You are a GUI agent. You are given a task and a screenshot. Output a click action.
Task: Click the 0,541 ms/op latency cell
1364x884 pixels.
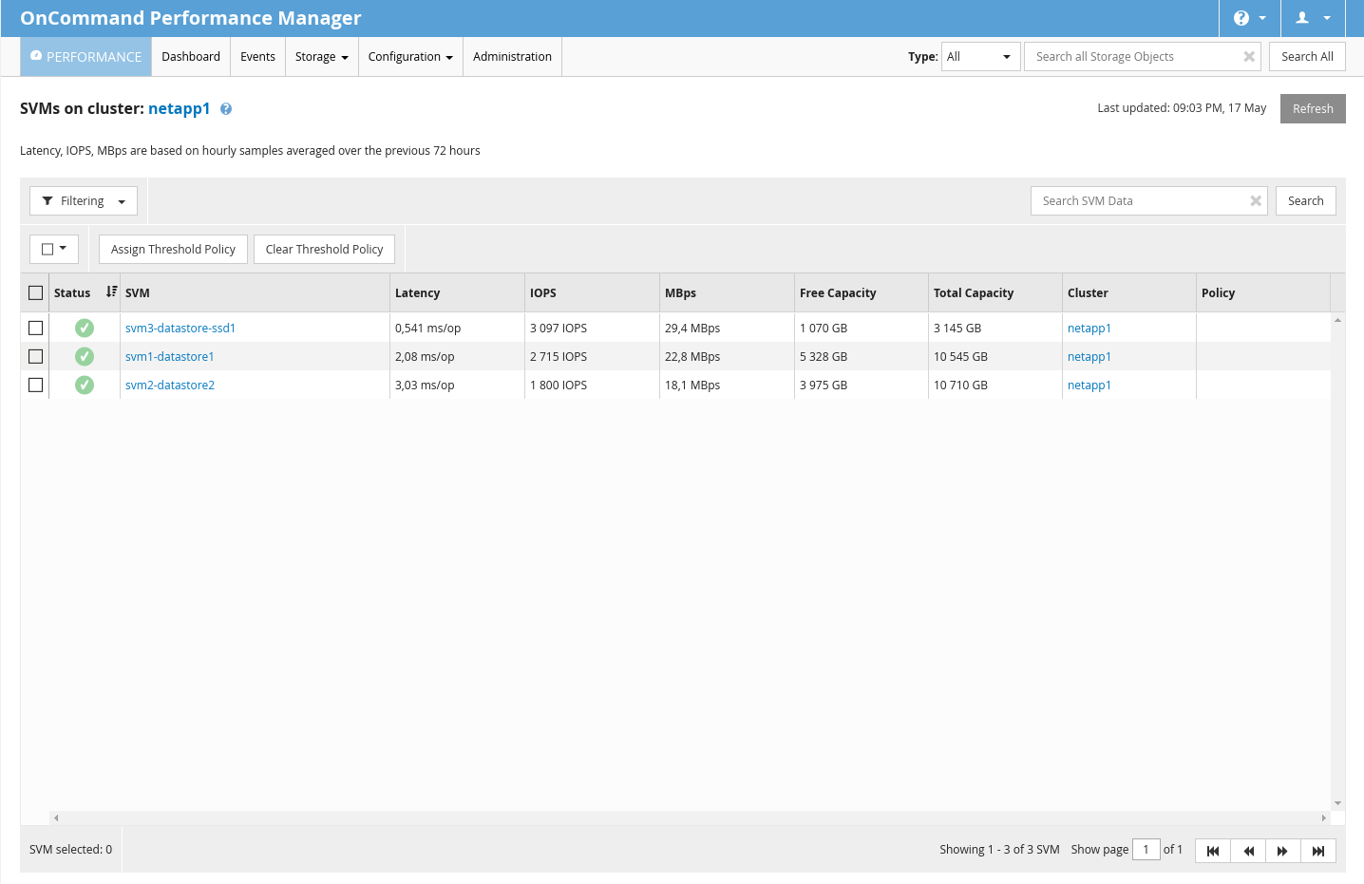[x=457, y=328]
